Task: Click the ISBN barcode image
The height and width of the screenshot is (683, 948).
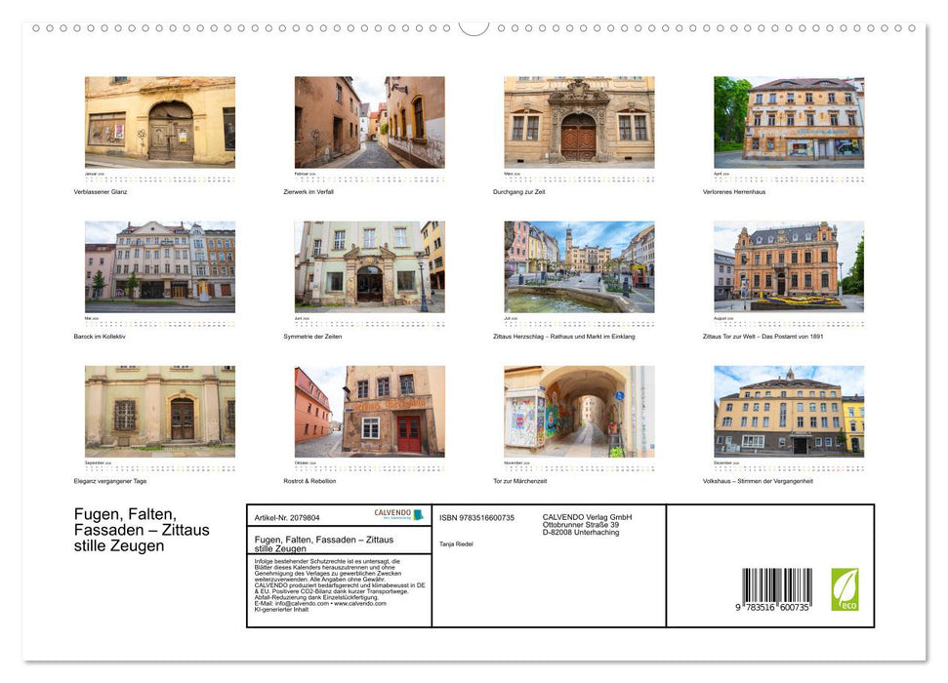Action: [776, 589]
